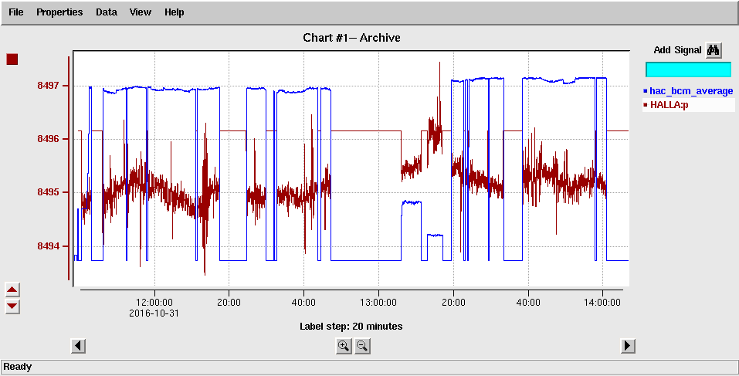739x376 pixels.
Task: Click the 2016-10-31 date label
Action: pos(154,313)
